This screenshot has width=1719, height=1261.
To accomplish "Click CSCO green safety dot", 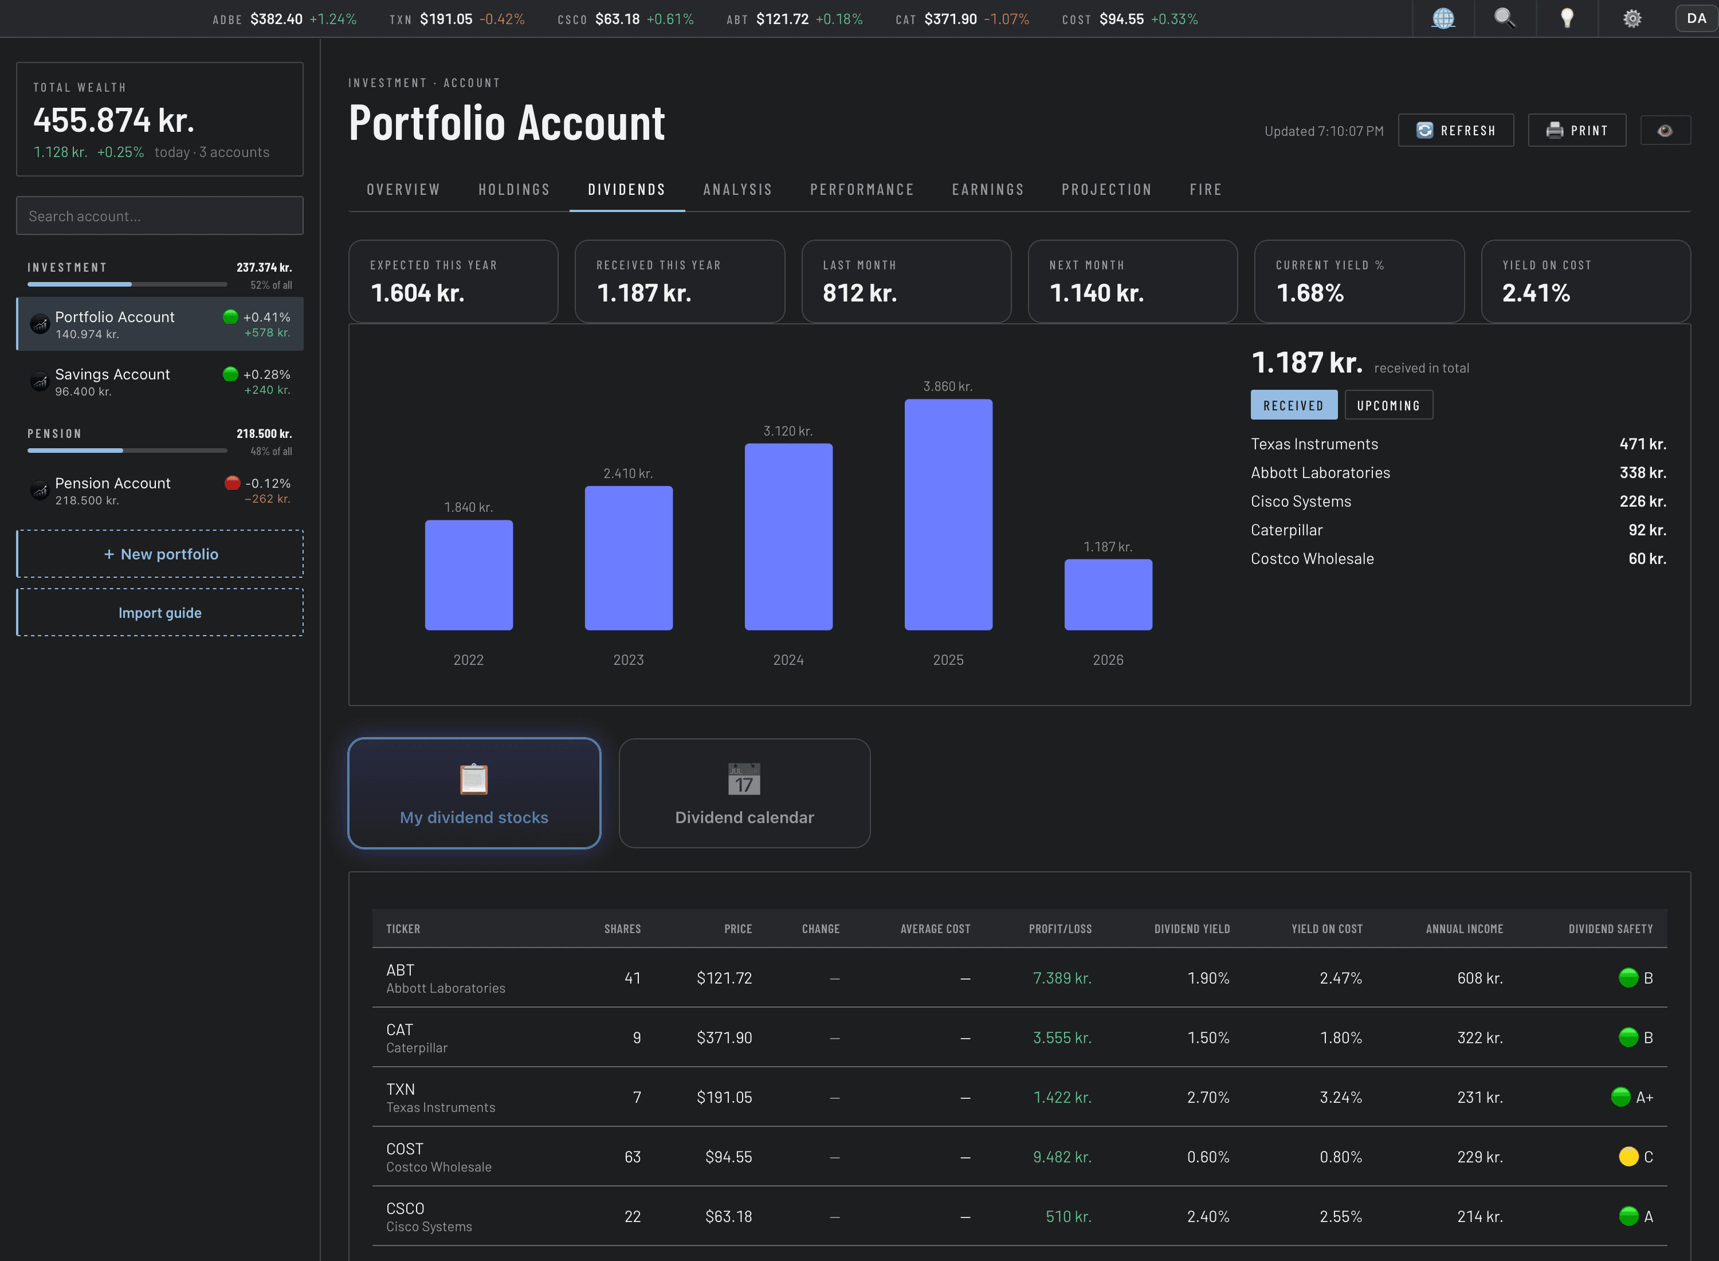I will click(1628, 1216).
